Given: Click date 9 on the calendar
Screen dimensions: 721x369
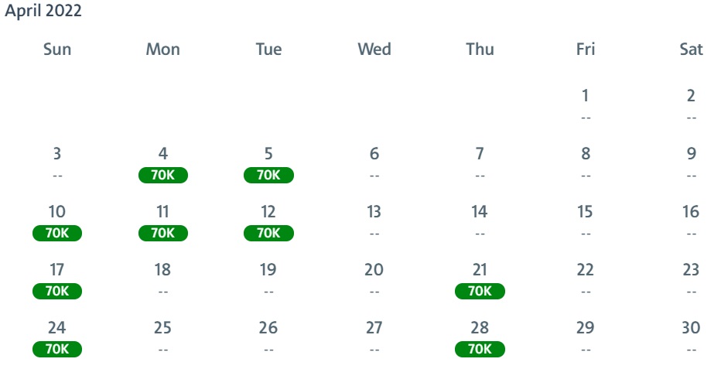Looking at the screenshot, I should [x=691, y=153].
